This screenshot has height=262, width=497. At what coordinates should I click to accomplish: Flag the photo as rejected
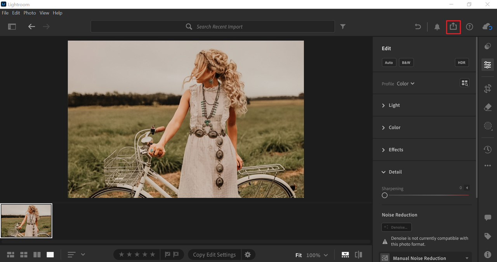pos(176,255)
